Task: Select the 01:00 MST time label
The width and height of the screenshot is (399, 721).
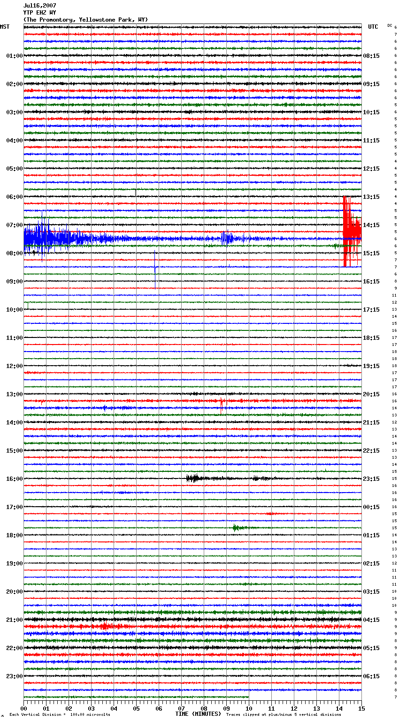Action: pos(15,56)
